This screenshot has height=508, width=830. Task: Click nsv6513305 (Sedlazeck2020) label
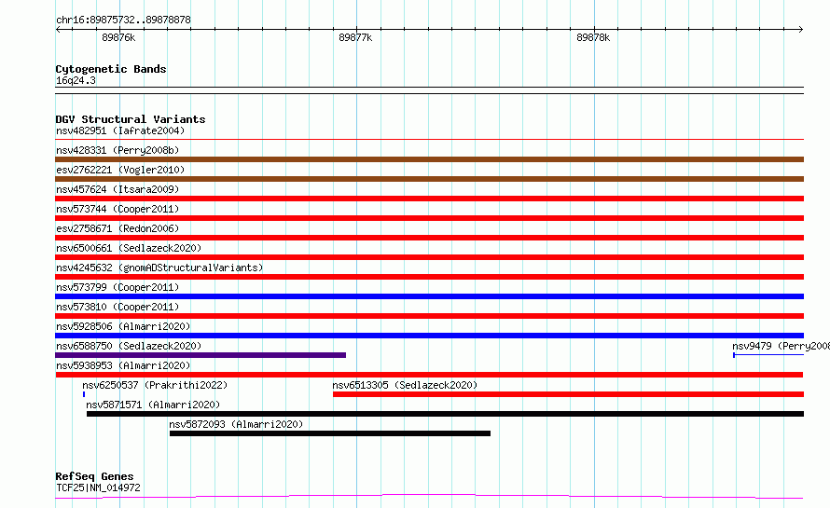[405, 385]
